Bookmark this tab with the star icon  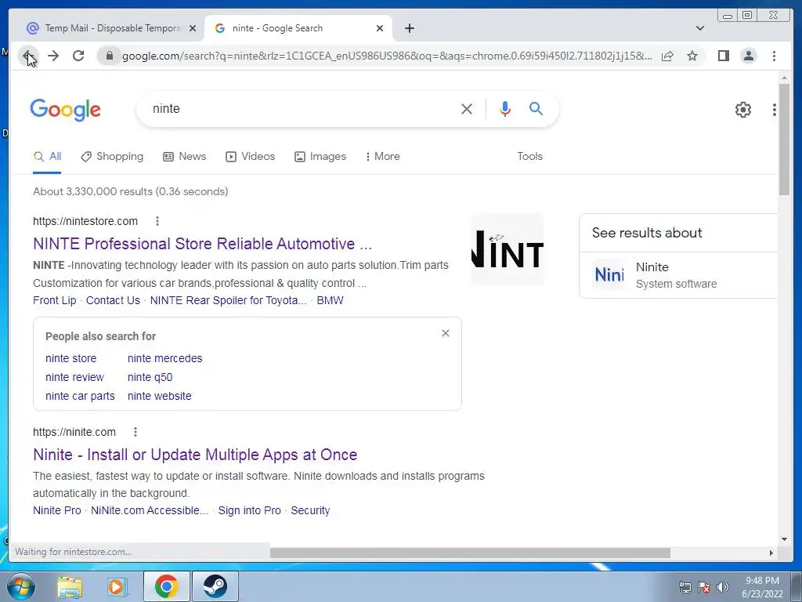point(692,56)
